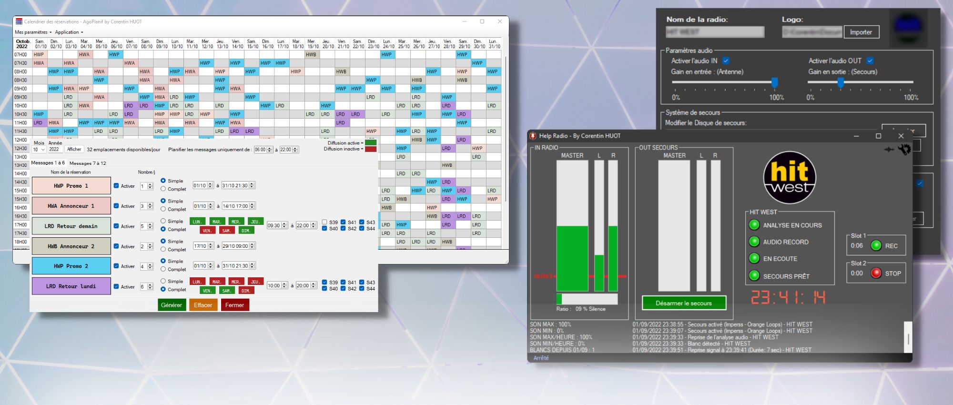Toggle JEU. day for LRD Retour lundi
953x405 pixels.
[255, 282]
